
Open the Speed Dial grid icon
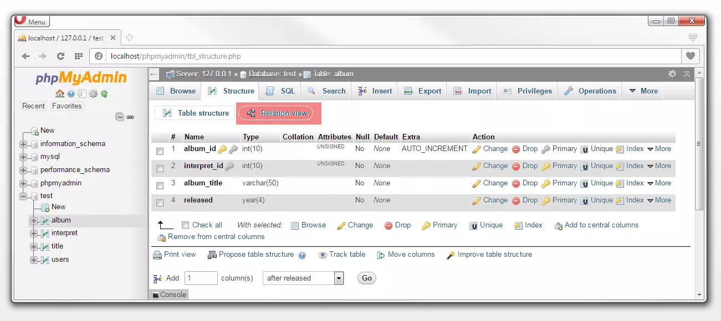78,56
